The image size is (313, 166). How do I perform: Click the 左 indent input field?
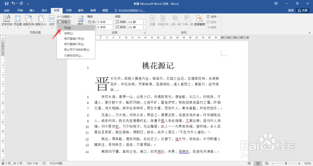pos(104,22)
